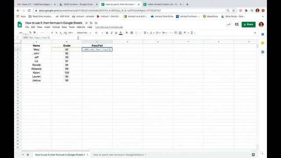Collapse the toolbar with the caret
The height and width of the screenshot is (158, 281).
click(x=255, y=33)
